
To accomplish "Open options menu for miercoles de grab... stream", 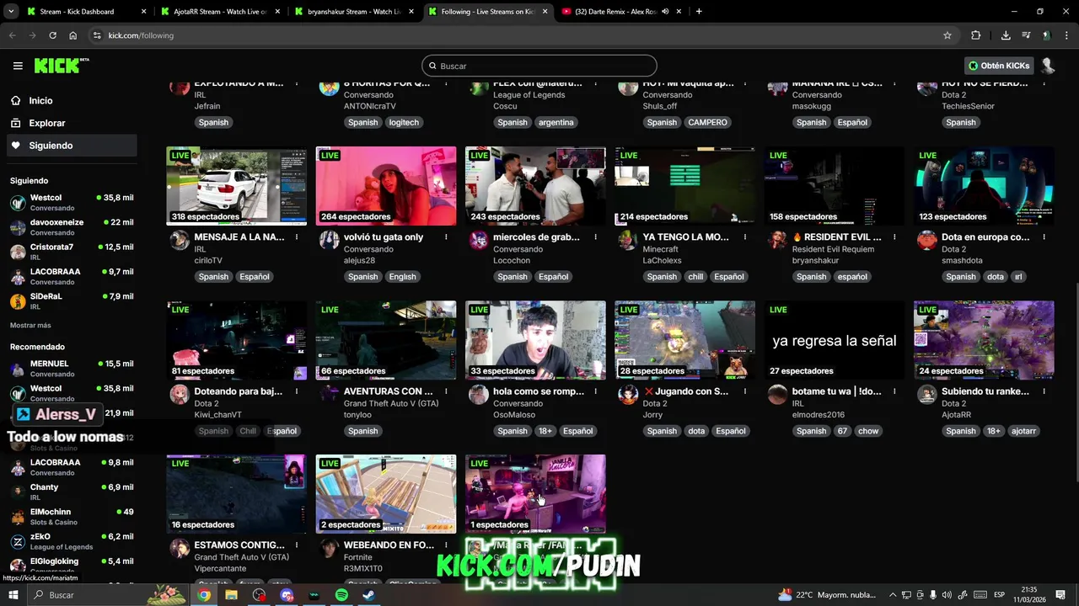I will point(596,237).
